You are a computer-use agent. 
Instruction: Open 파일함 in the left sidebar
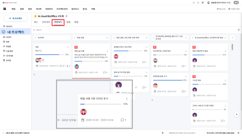[x=8, y=46]
